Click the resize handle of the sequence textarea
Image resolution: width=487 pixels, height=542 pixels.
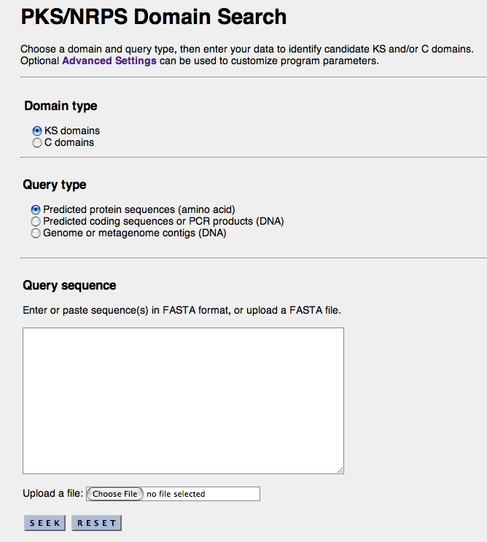340,470
